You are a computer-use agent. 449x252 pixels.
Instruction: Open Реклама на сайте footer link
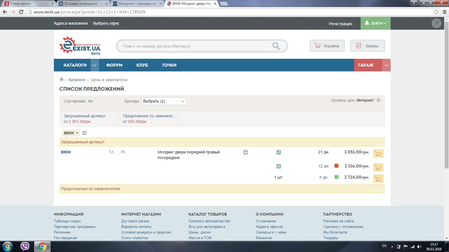click(339, 221)
